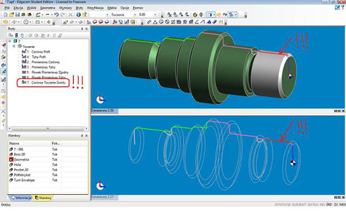The height and width of the screenshot is (216, 346).
Task: Open the Geometria menu
Action: tap(48, 8)
